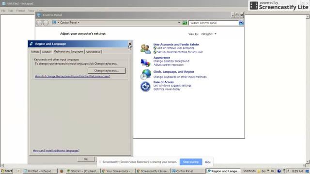Click Change desktop background
Image resolution: width=310 pixels, height=174 pixels.
tap(171, 61)
